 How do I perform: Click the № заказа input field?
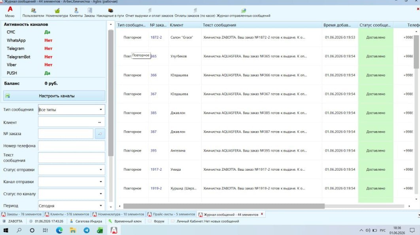pyautogui.click(x=66, y=133)
